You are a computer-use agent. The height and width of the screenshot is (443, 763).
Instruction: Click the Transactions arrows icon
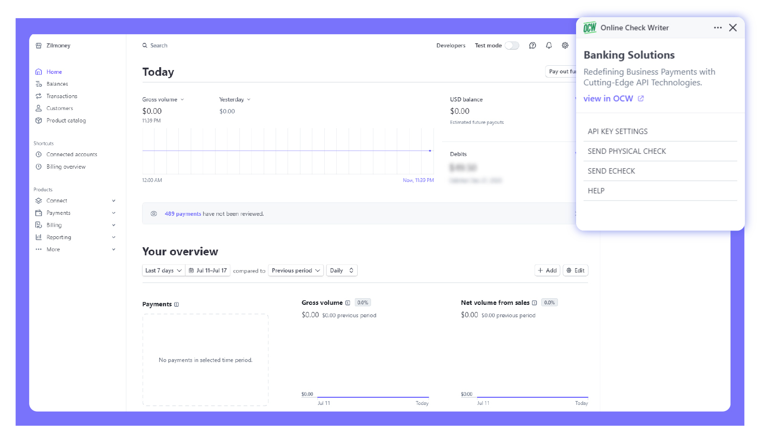point(39,96)
